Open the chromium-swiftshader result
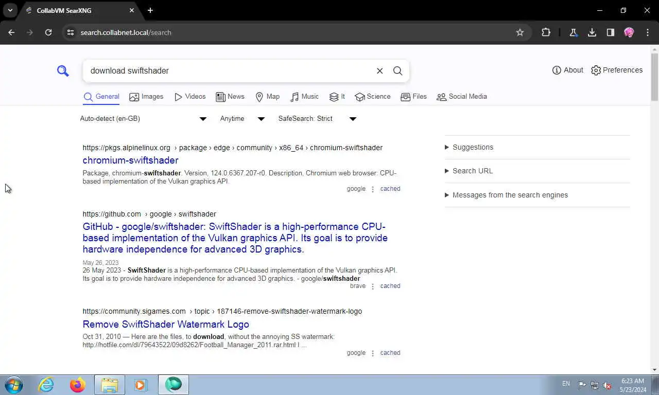659x395 pixels. tap(130, 160)
